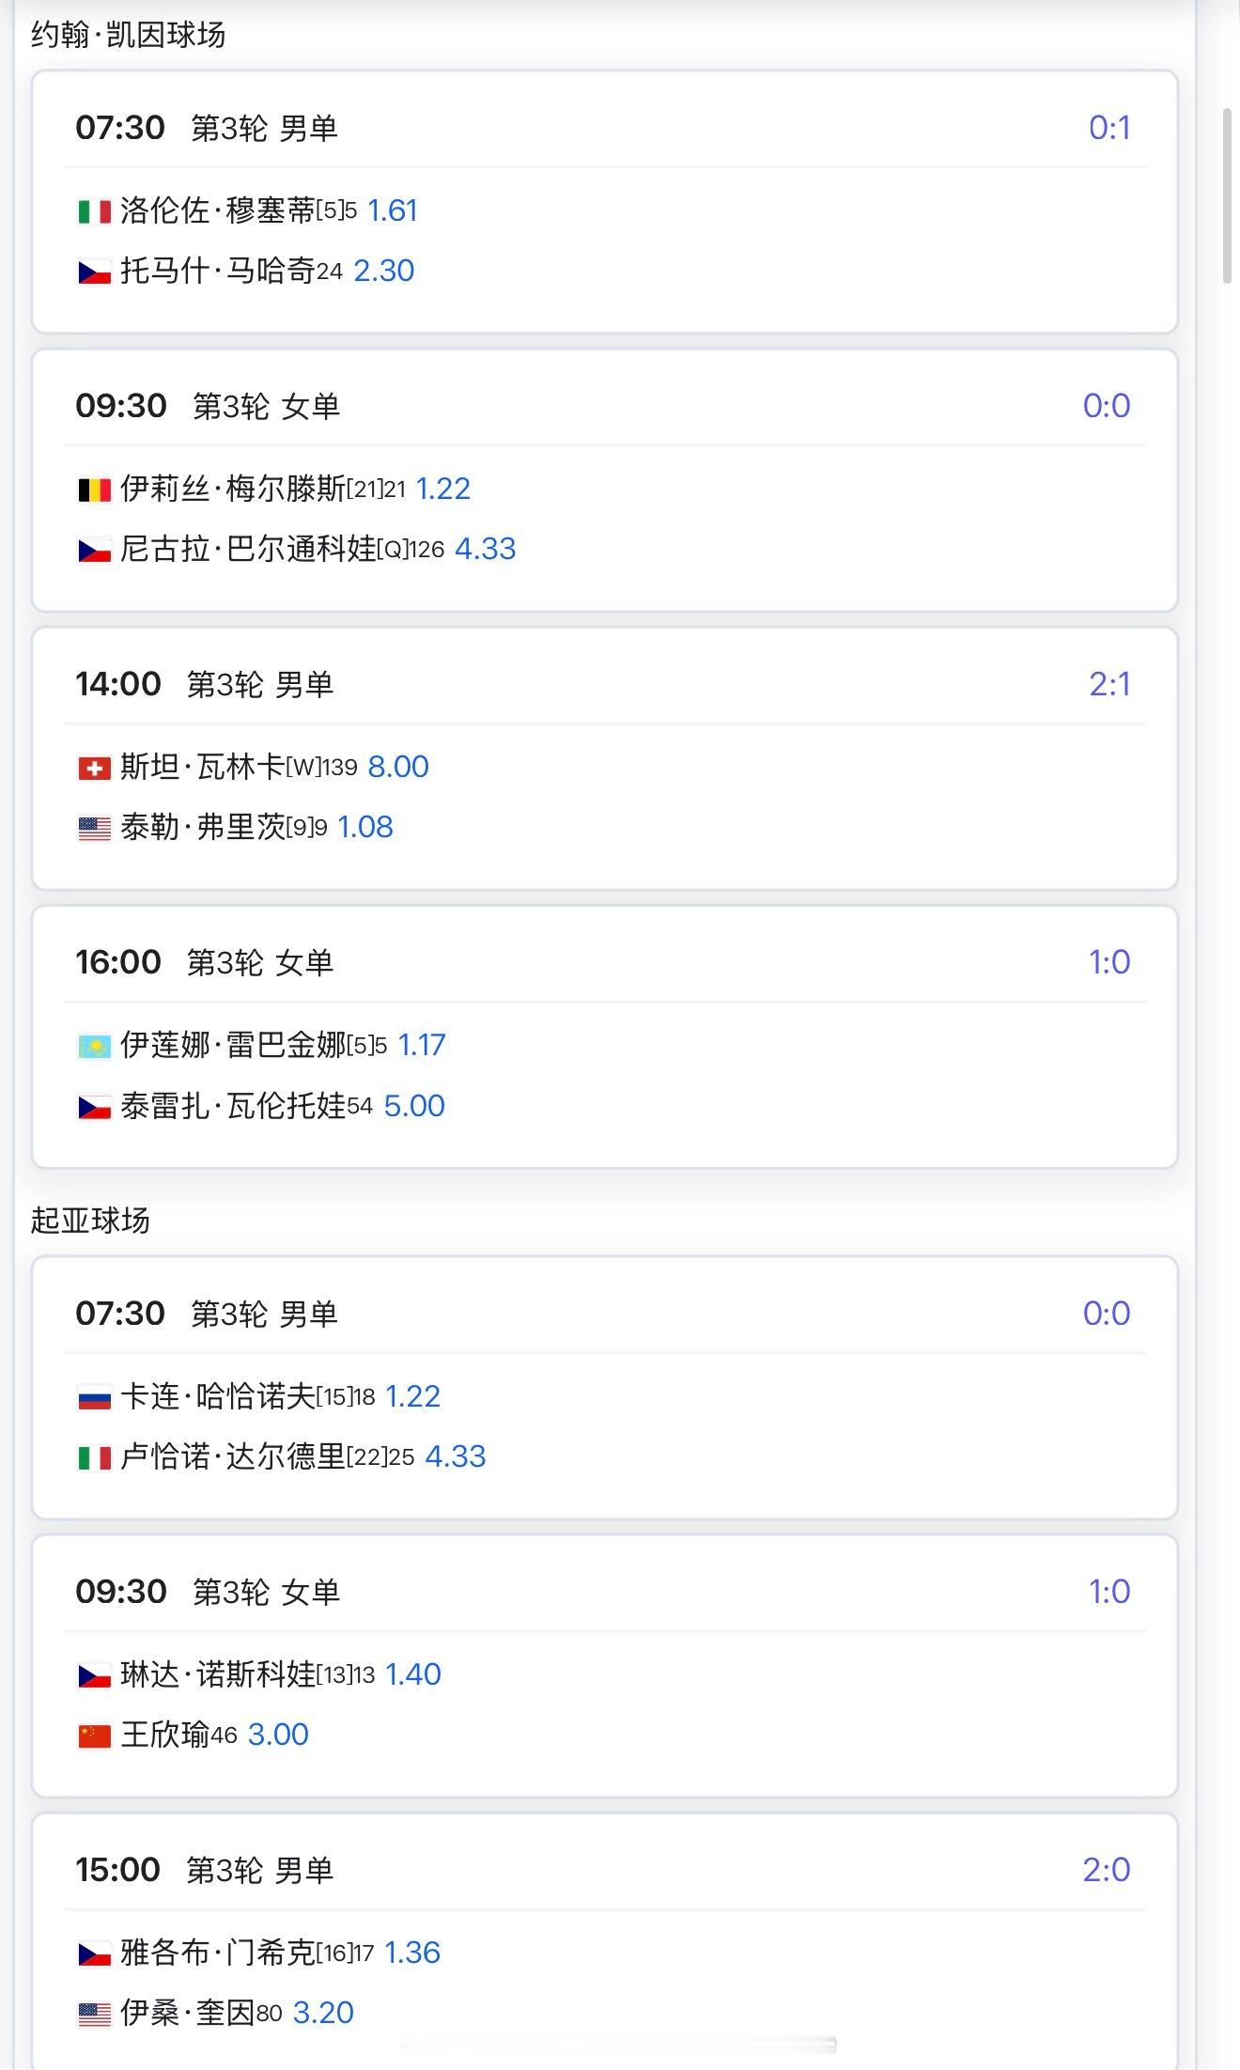Screen dimensions: 1240x2070
Task: Click Swiss flag beside 斯坦·瓦林卡
Action: 94,769
